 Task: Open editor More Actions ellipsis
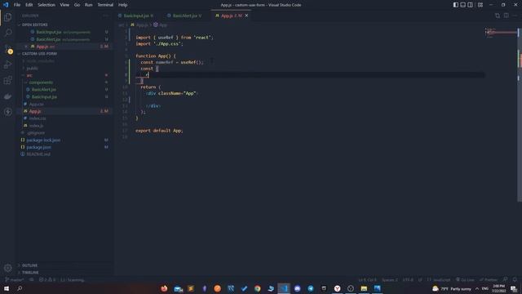pos(515,16)
